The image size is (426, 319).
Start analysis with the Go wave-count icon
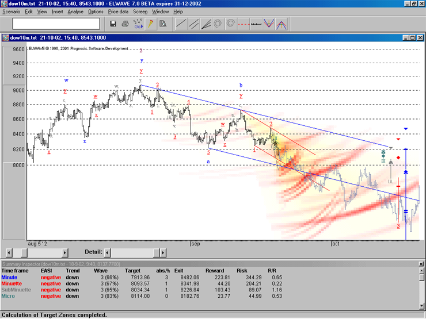click(x=138, y=24)
